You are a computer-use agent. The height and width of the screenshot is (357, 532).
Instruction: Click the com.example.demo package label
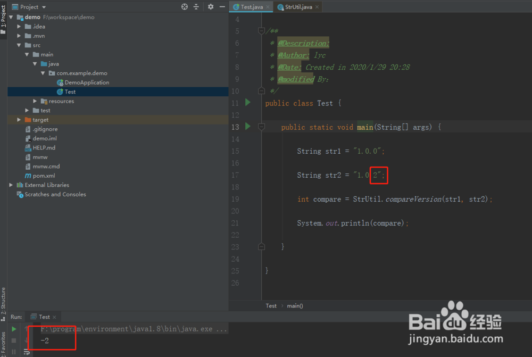click(82, 73)
